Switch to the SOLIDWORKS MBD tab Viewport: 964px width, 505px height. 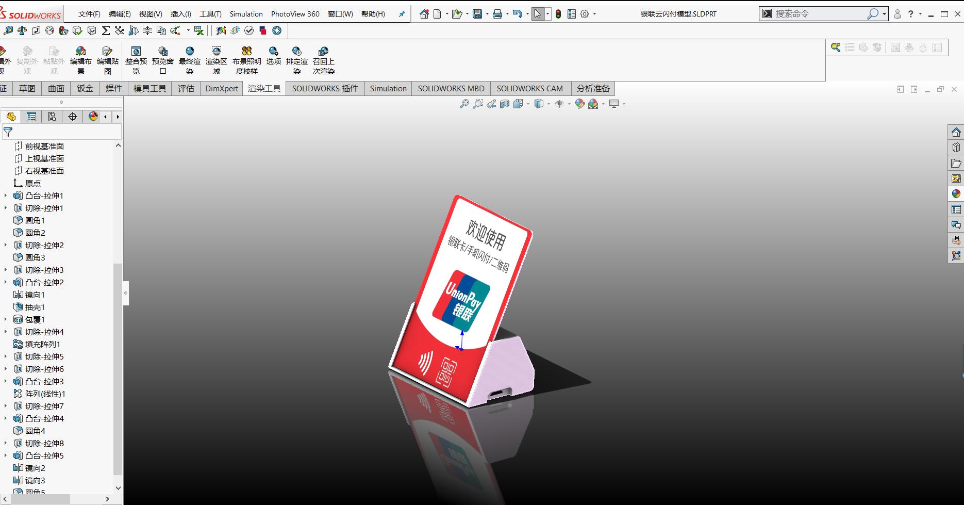coord(451,88)
